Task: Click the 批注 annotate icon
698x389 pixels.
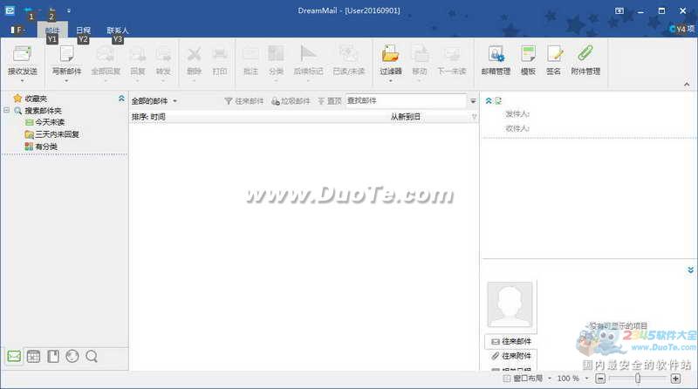Action: point(250,54)
